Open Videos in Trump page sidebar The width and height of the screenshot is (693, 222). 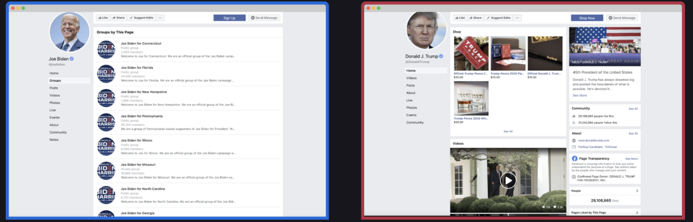[411, 78]
